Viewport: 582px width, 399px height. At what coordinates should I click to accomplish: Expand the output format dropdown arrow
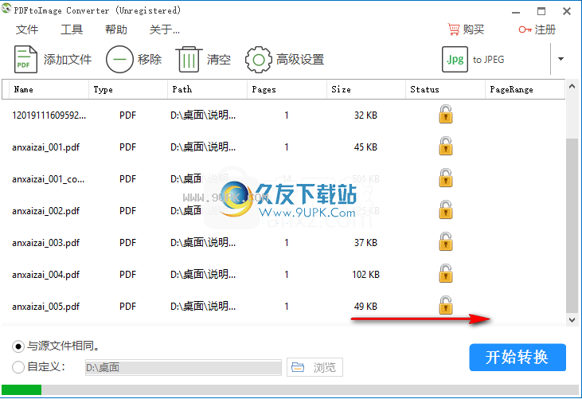(x=561, y=59)
